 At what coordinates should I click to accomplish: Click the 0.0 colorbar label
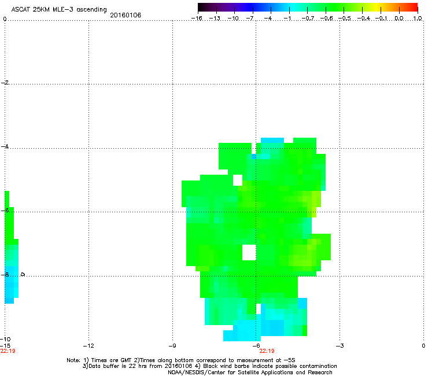tap(399, 19)
